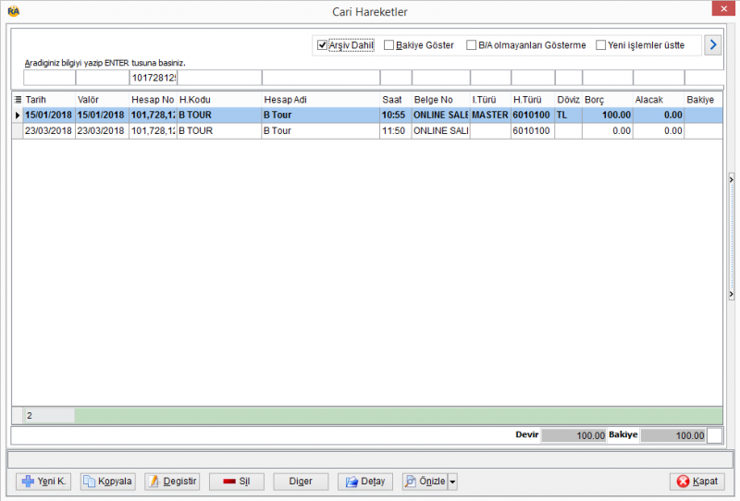This screenshot has height=501, width=740.
Task: Click the Bakiye total 100.00 field
Action: pos(673,435)
